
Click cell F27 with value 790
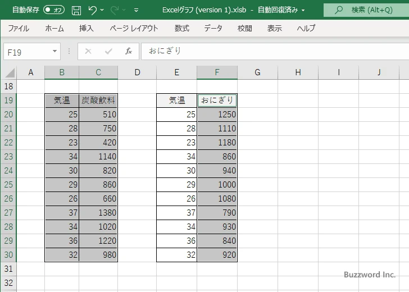217,213
